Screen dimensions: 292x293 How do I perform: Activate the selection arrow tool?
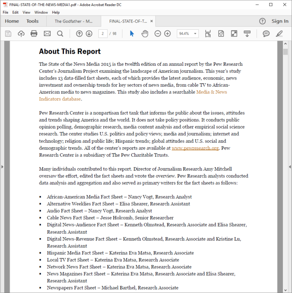click(132, 33)
